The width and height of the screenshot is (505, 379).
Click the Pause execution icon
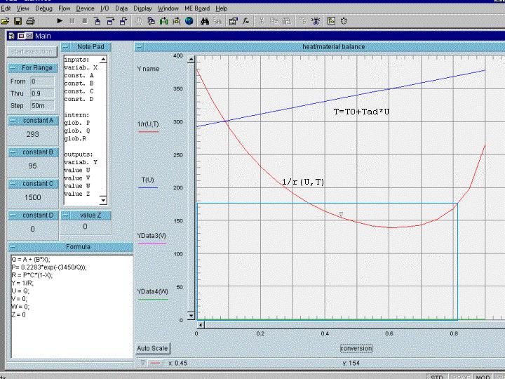[x=72, y=21]
